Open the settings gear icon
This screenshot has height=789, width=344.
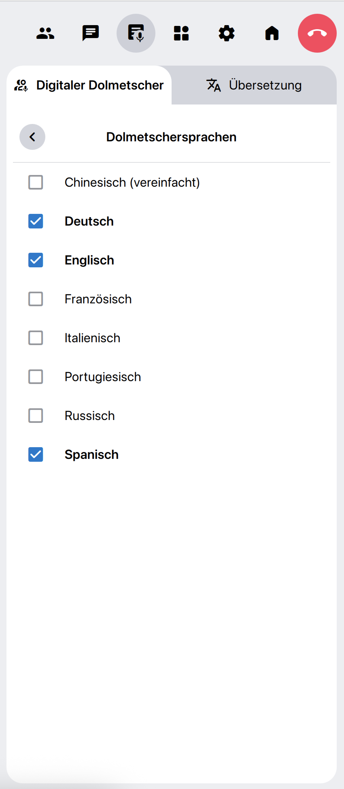(227, 33)
